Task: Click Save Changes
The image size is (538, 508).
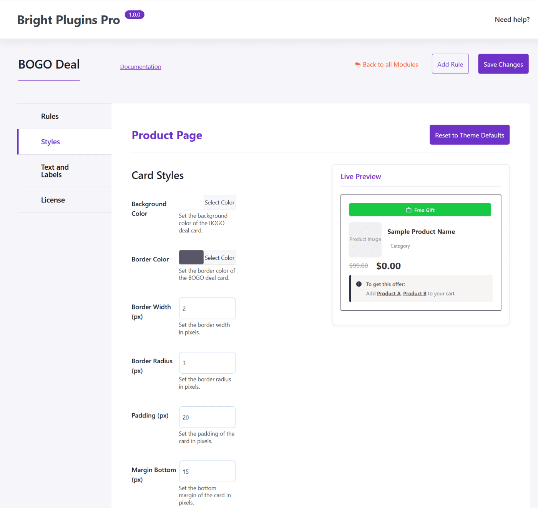Action: pyautogui.click(x=503, y=64)
